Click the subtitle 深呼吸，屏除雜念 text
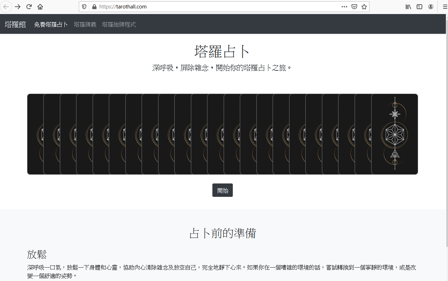Screen dimensions: 448x281 pyautogui.click(x=222, y=68)
